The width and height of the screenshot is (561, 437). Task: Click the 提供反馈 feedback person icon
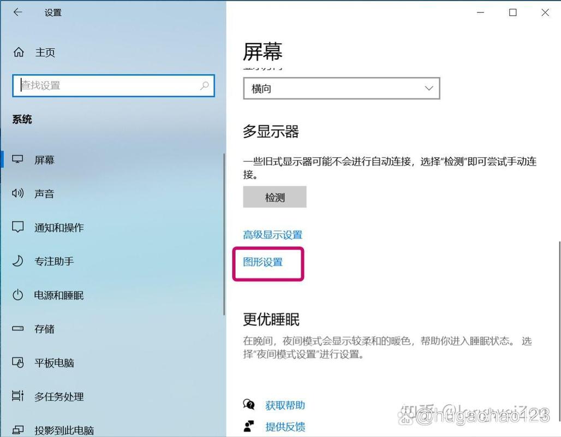click(249, 426)
